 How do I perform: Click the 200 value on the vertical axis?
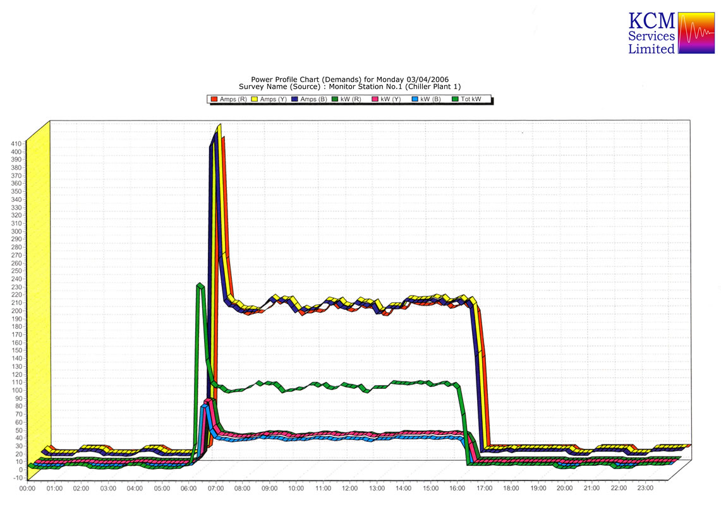click(16, 311)
